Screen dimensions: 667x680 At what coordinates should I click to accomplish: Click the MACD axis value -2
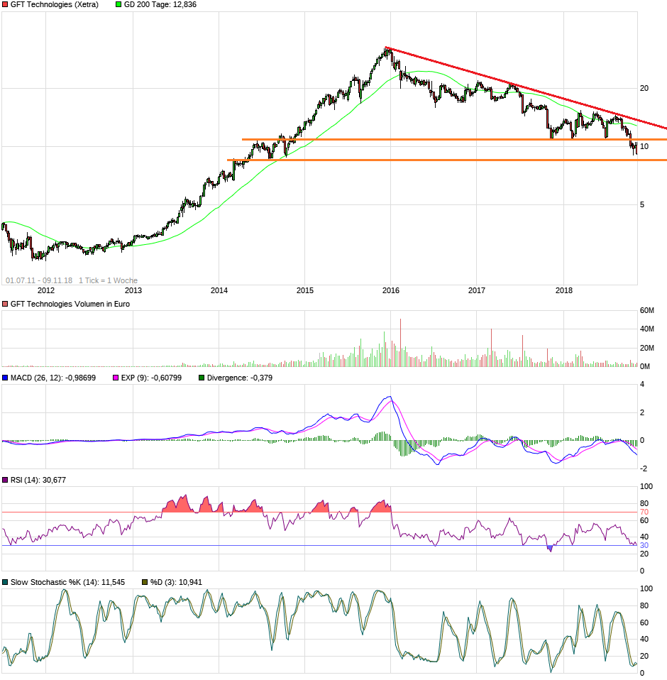click(643, 468)
